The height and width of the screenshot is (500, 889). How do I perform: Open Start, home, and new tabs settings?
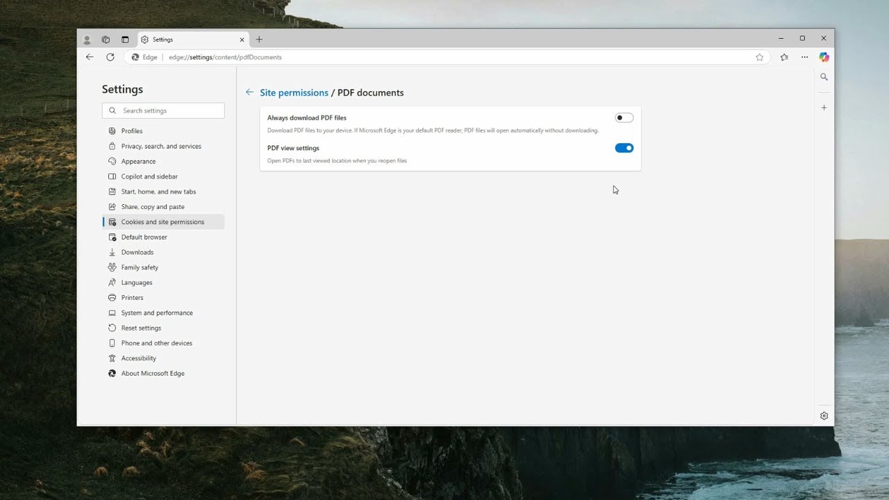pos(163,192)
